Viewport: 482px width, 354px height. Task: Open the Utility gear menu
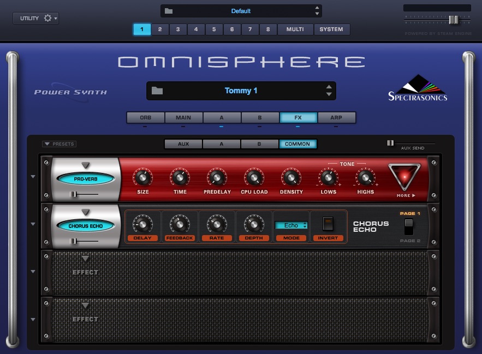(50, 18)
